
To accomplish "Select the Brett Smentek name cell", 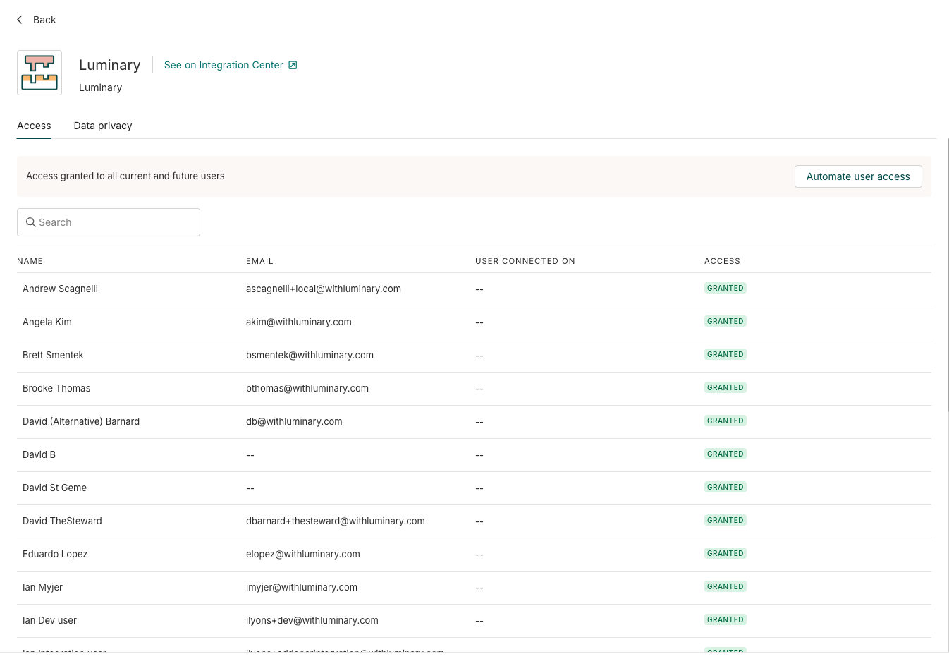I will 53,355.
